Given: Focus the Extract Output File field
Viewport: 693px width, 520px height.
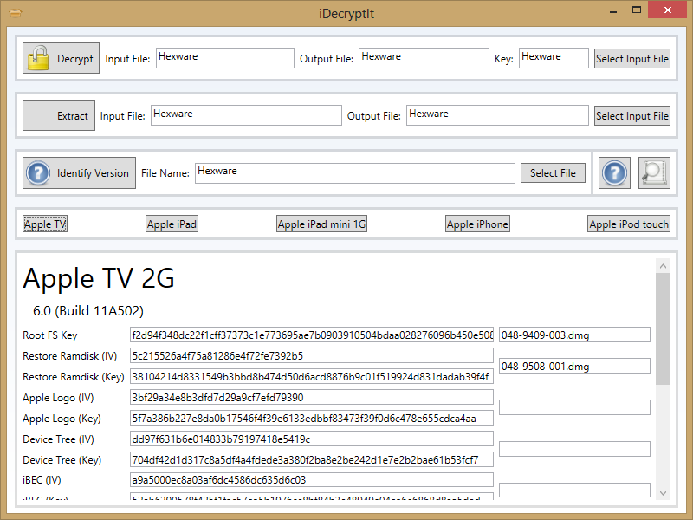Looking at the screenshot, I should point(497,115).
